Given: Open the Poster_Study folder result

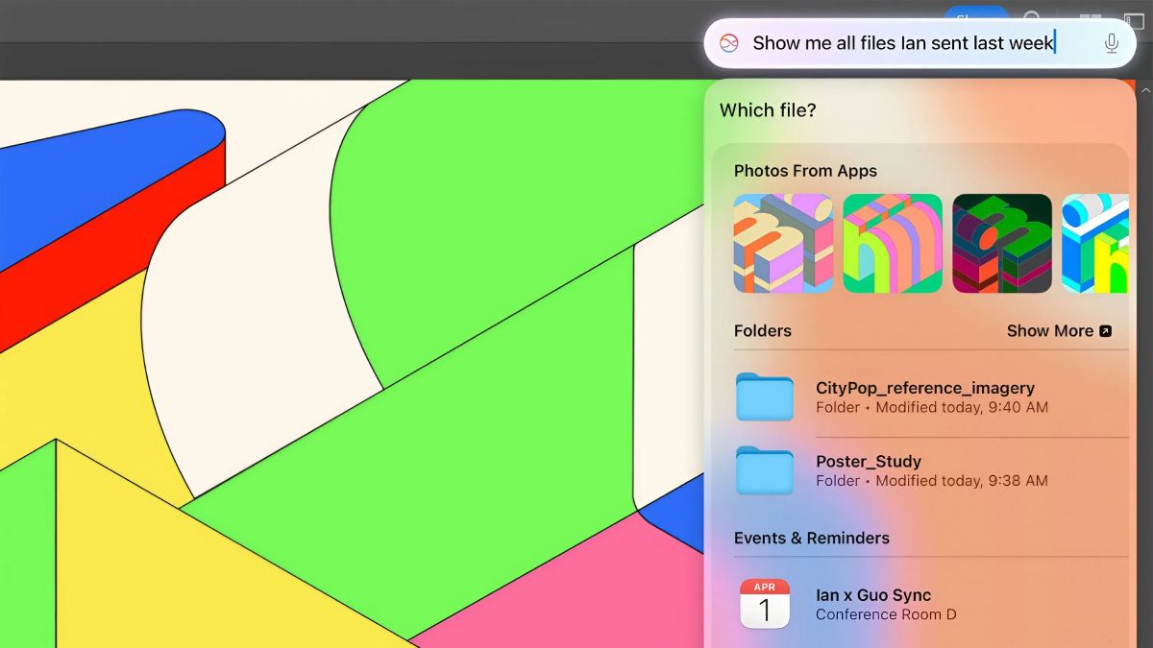Looking at the screenshot, I should click(x=931, y=470).
